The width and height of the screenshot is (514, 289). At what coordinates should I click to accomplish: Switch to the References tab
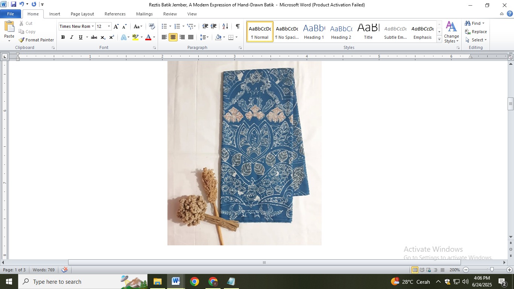coord(115,14)
